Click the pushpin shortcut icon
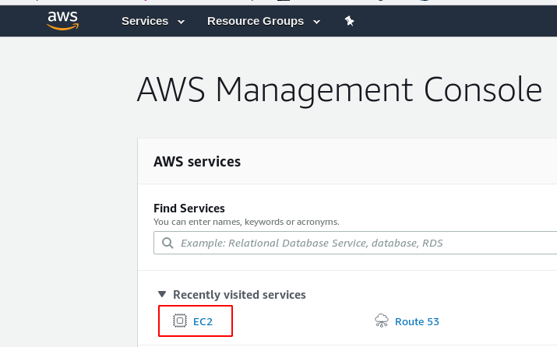Viewport: 557px width, 347px height. 350,21
